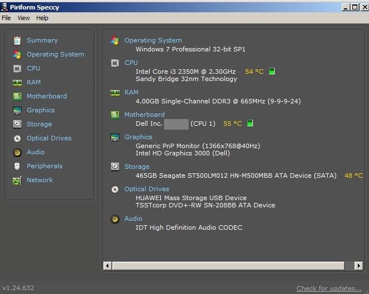369x294 pixels.
Task: Click the Optical Drives disc icon in sidebar
Action: [17, 138]
